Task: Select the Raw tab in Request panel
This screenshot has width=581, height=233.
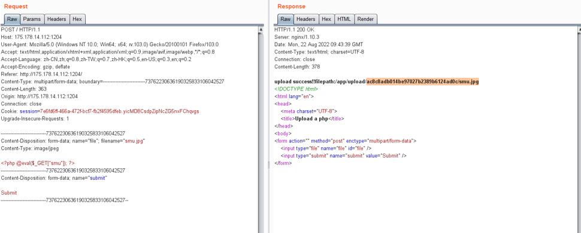Action: [x=12, y=19]
